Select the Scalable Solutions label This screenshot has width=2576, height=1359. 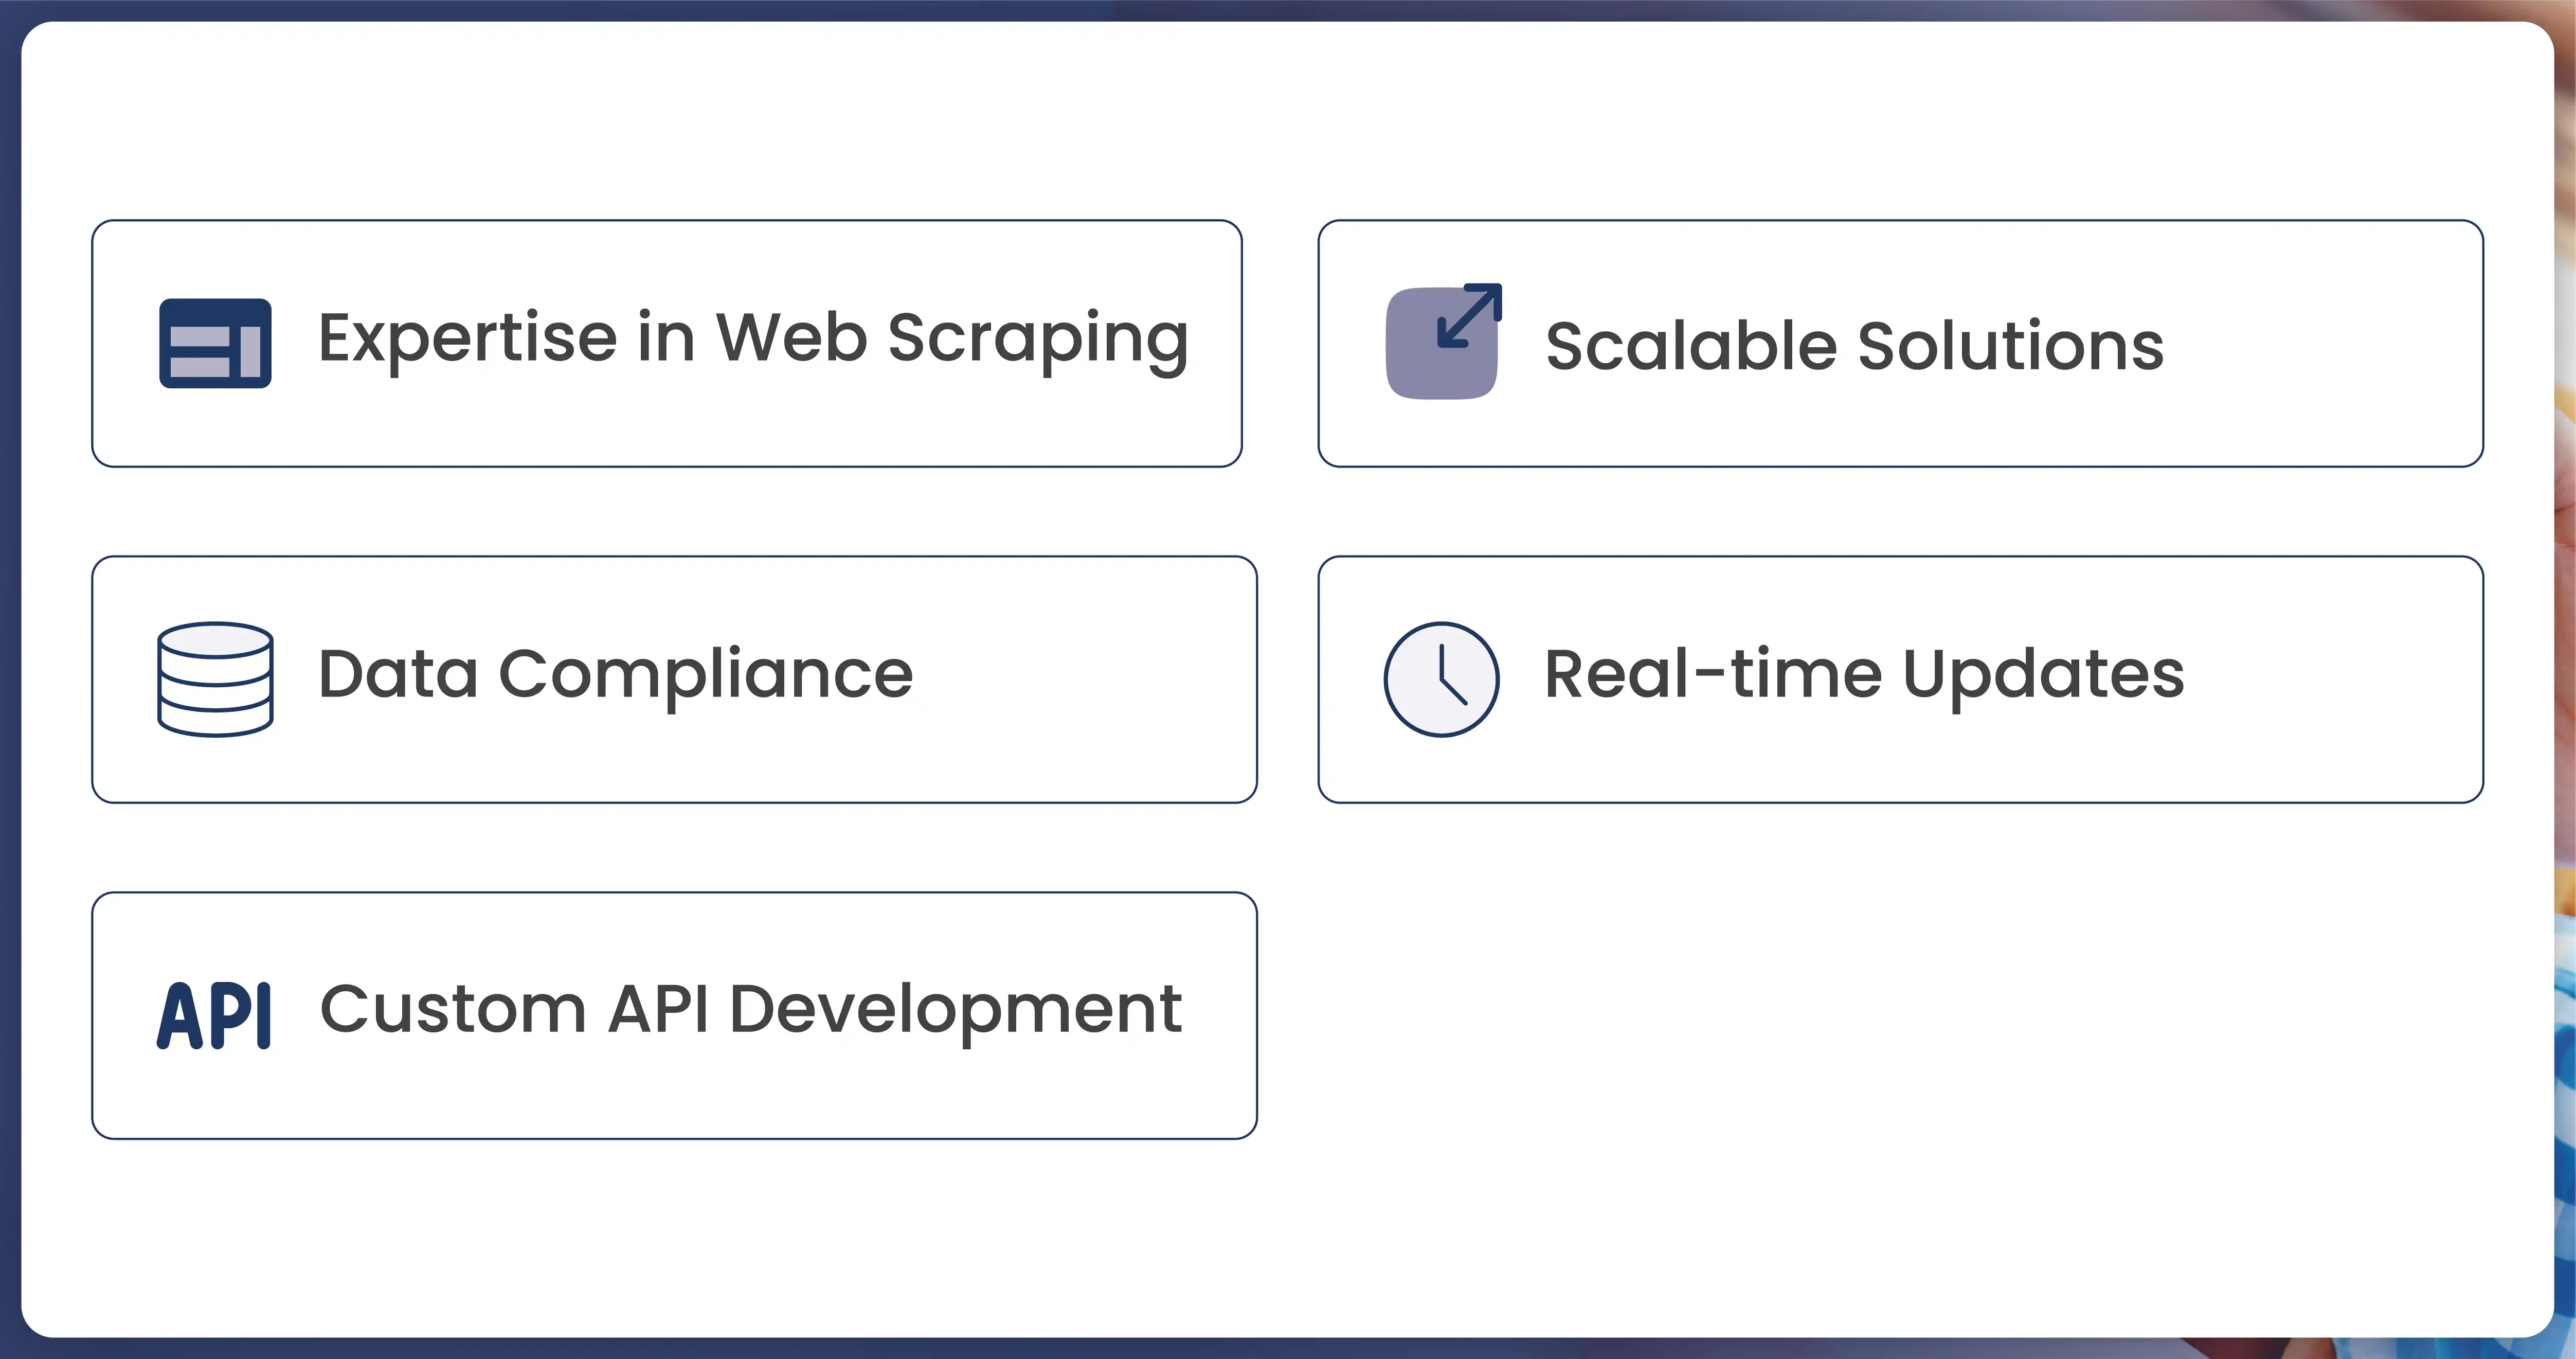[x=1854, y=345]
